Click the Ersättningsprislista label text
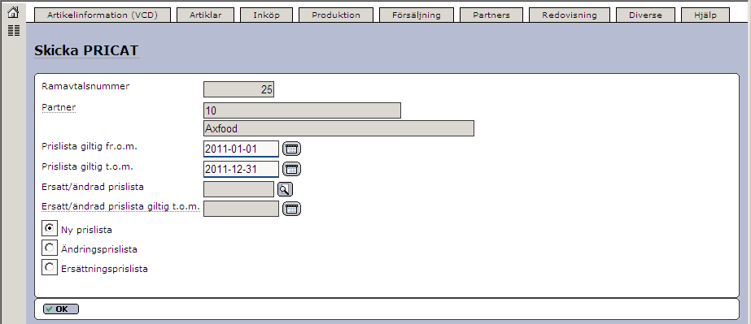751x324 pixels. pyautogui.click(x=104, y=269)
